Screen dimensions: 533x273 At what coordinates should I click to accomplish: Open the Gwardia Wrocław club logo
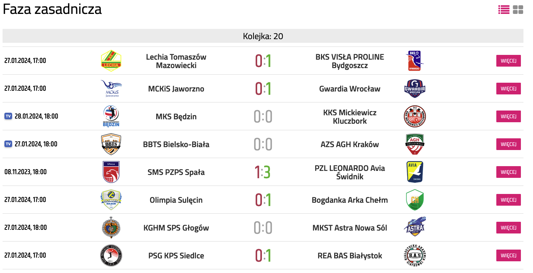(x=415, y=89)
